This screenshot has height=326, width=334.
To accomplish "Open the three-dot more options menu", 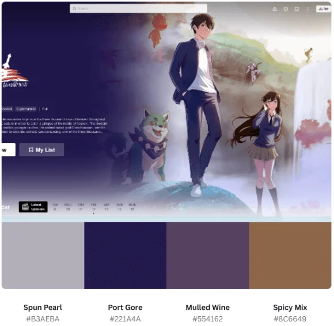I will click(308, 9).
